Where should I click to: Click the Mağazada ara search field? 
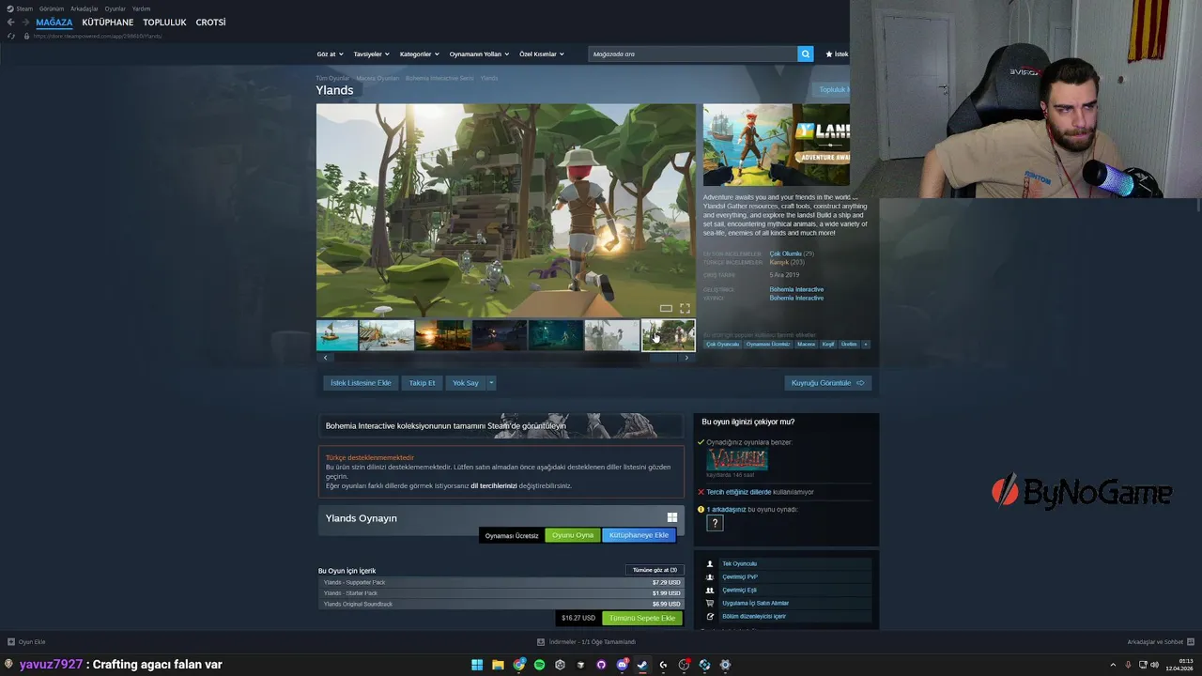point(693,54)
